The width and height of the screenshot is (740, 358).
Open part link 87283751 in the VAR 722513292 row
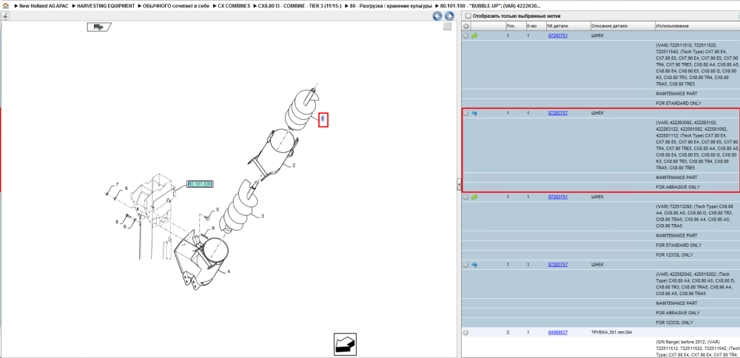pyautogui.click(x=557, y=197)
